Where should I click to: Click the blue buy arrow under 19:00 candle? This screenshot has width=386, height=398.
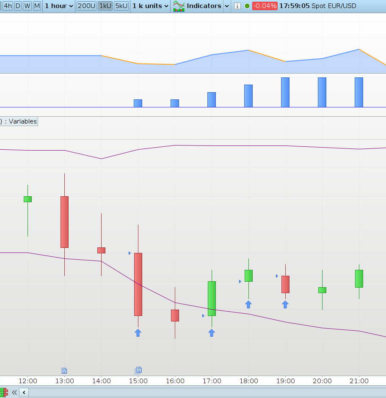point(285,305)
